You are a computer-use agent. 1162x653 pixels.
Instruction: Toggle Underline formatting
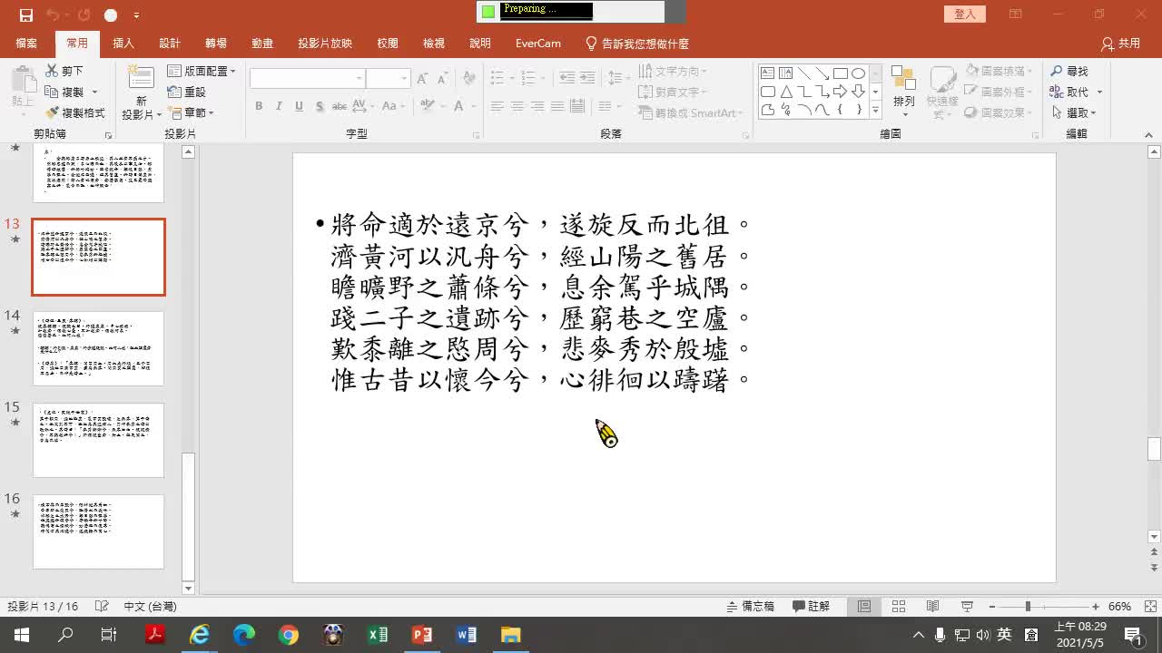[299, 106]
